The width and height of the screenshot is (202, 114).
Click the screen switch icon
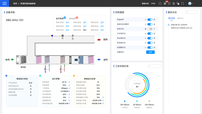(178, 3)
